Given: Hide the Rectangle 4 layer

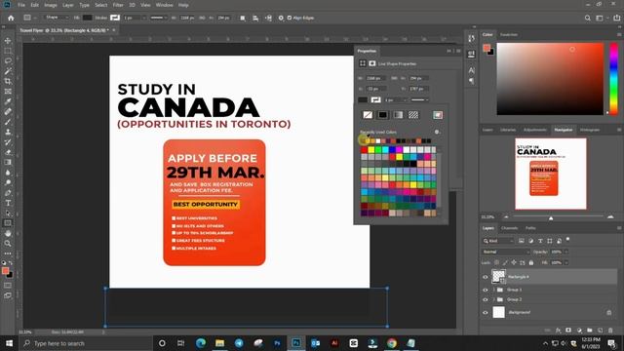Looking at the screenshot, I should (486, 277).
